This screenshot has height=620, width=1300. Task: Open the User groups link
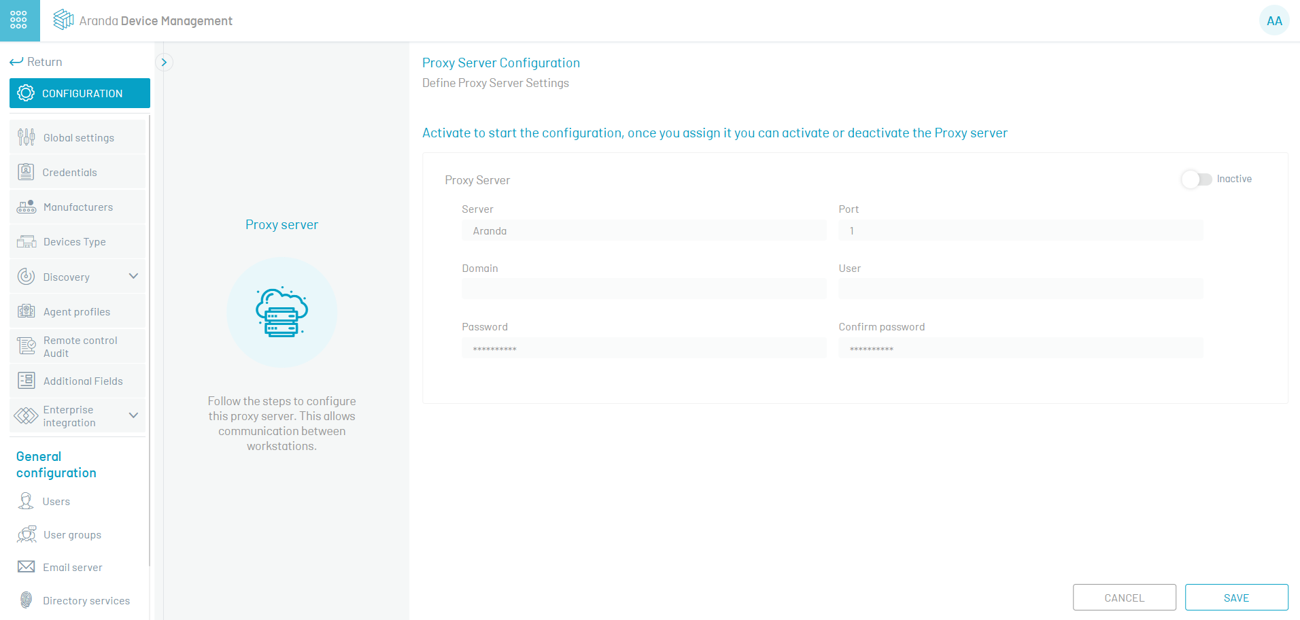tap(73, 535)
